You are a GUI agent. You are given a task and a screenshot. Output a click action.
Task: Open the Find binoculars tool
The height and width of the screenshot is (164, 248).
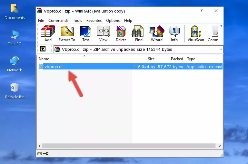(x=139, y=33)
